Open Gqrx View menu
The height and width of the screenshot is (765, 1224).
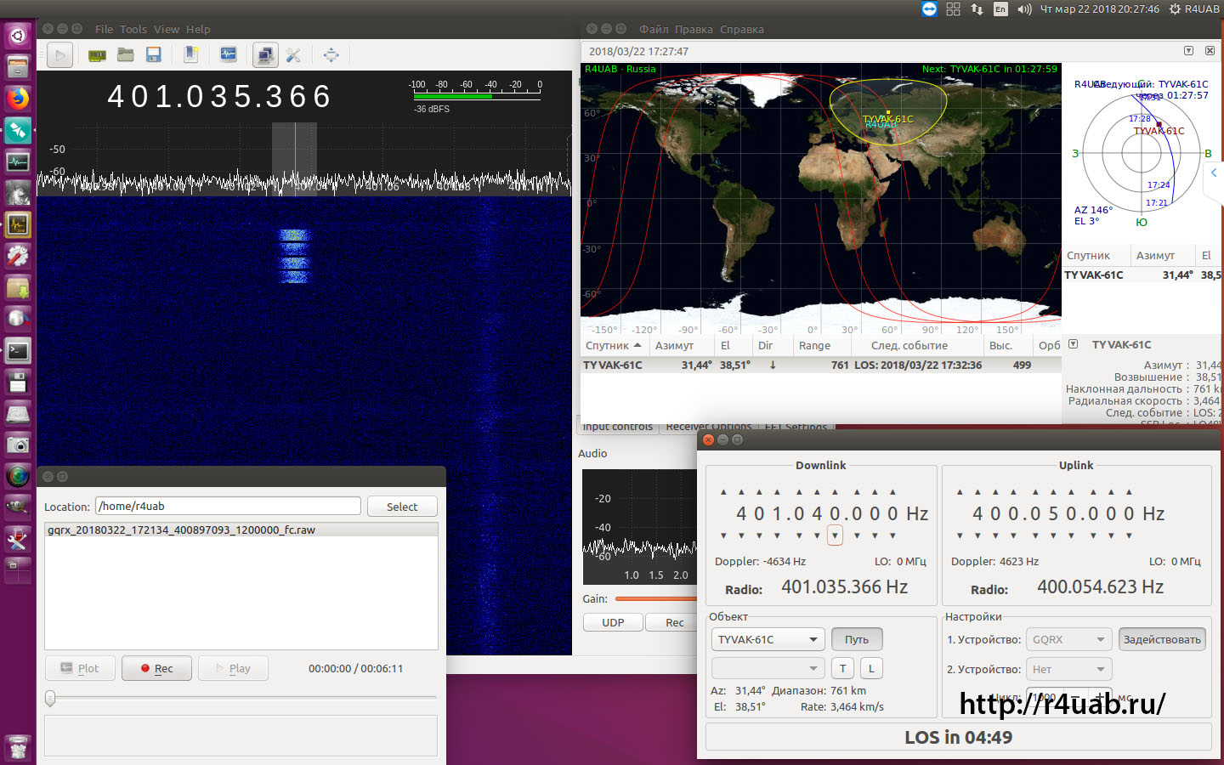[x=167, y=29]
